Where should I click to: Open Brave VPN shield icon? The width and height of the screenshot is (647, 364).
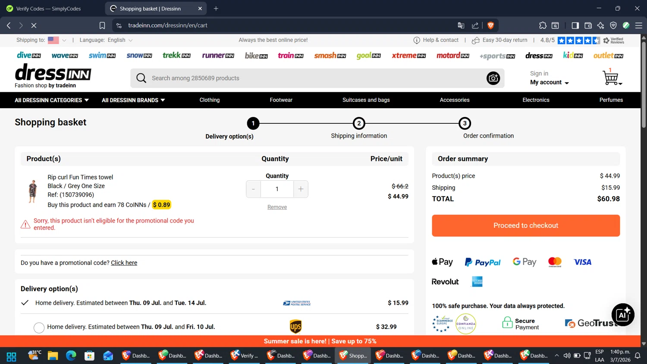click(x=613, y=25)
